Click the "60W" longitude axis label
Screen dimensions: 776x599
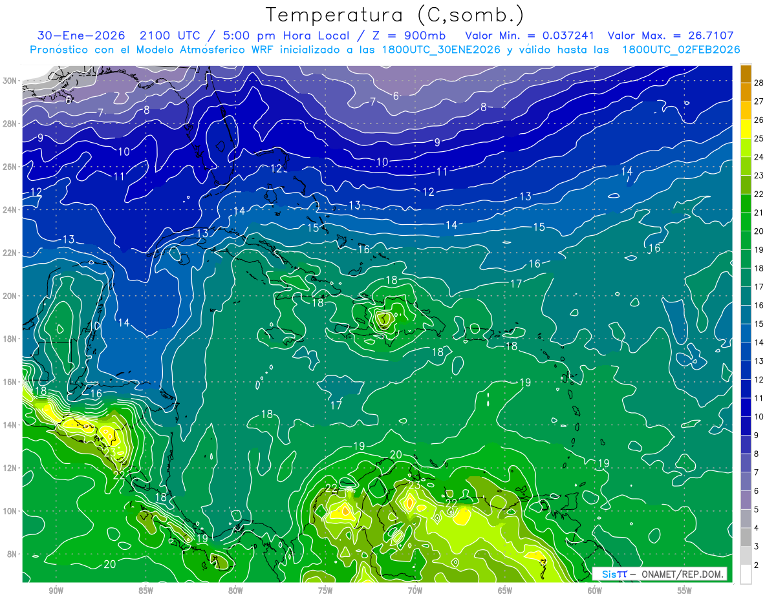point(595,591)
